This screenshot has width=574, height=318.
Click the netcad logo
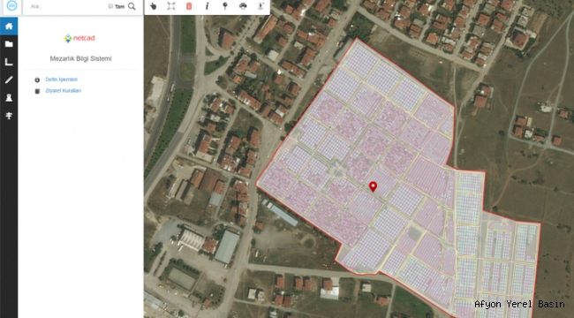79,38
